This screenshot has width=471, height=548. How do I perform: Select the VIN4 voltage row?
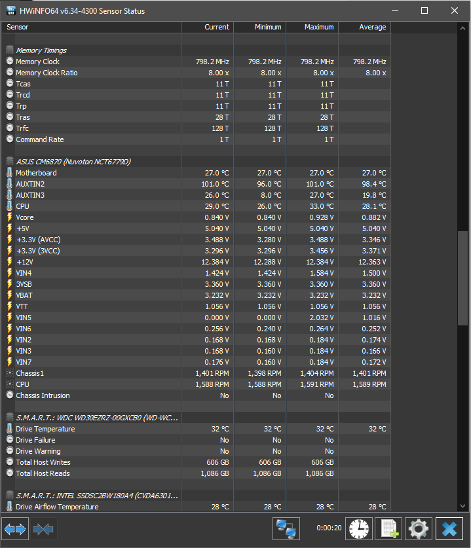196,273
